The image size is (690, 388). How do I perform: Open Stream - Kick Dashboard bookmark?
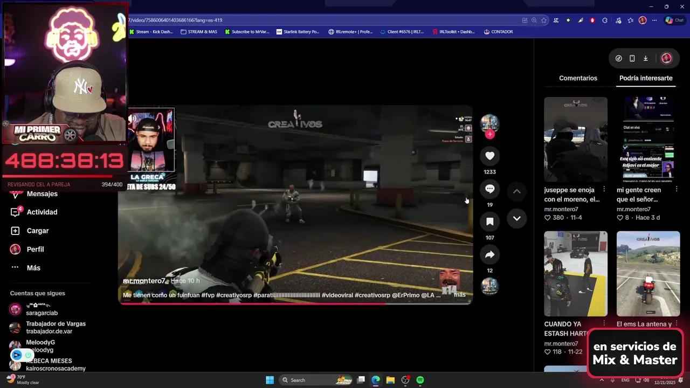click(151, 32)
